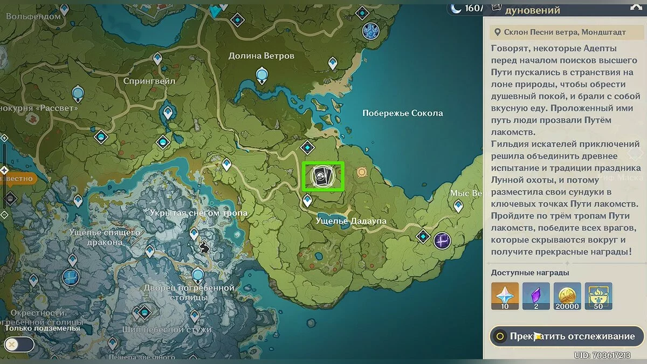Toggle the Только подземелья switch
The height and width of the screenshot is (364, 647).
(x=19, y=345)
